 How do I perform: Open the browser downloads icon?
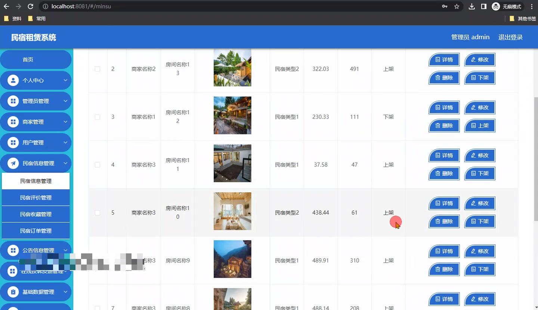[x=471, y=6]
